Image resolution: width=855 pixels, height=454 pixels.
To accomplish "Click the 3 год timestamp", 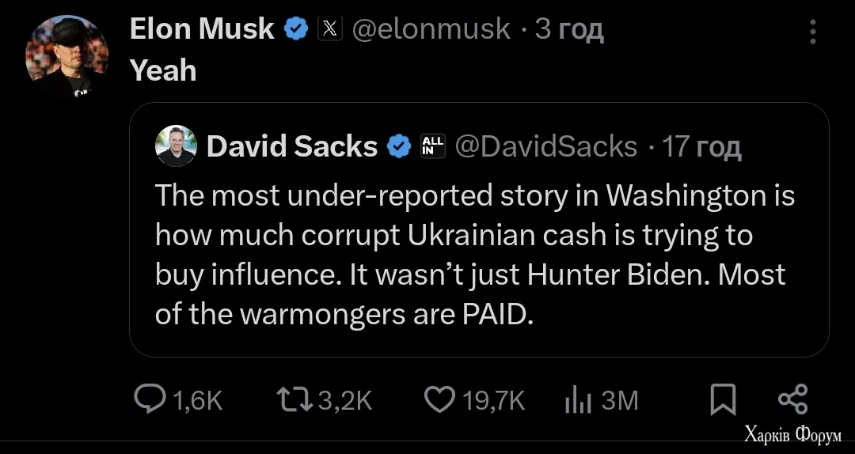I will click(x=568, y=29).
